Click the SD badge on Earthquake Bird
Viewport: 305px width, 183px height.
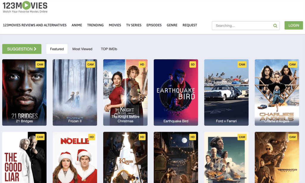coord(193,65)
